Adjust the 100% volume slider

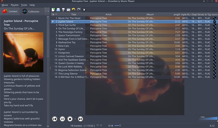(208, 119)
